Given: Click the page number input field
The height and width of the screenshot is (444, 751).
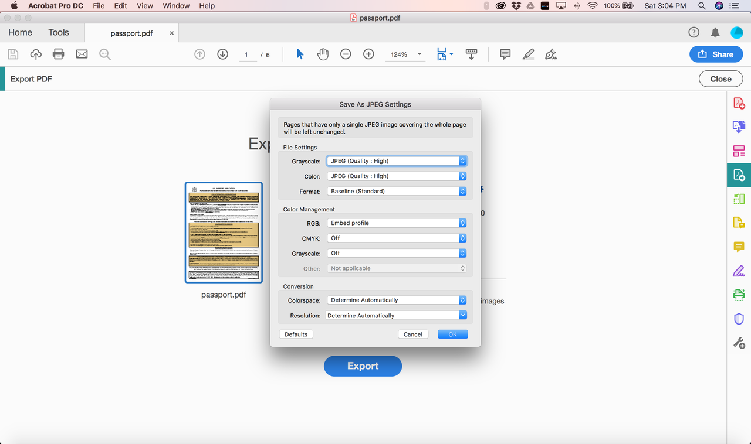Looking at the screenshot, I should (x=246, y=54).
